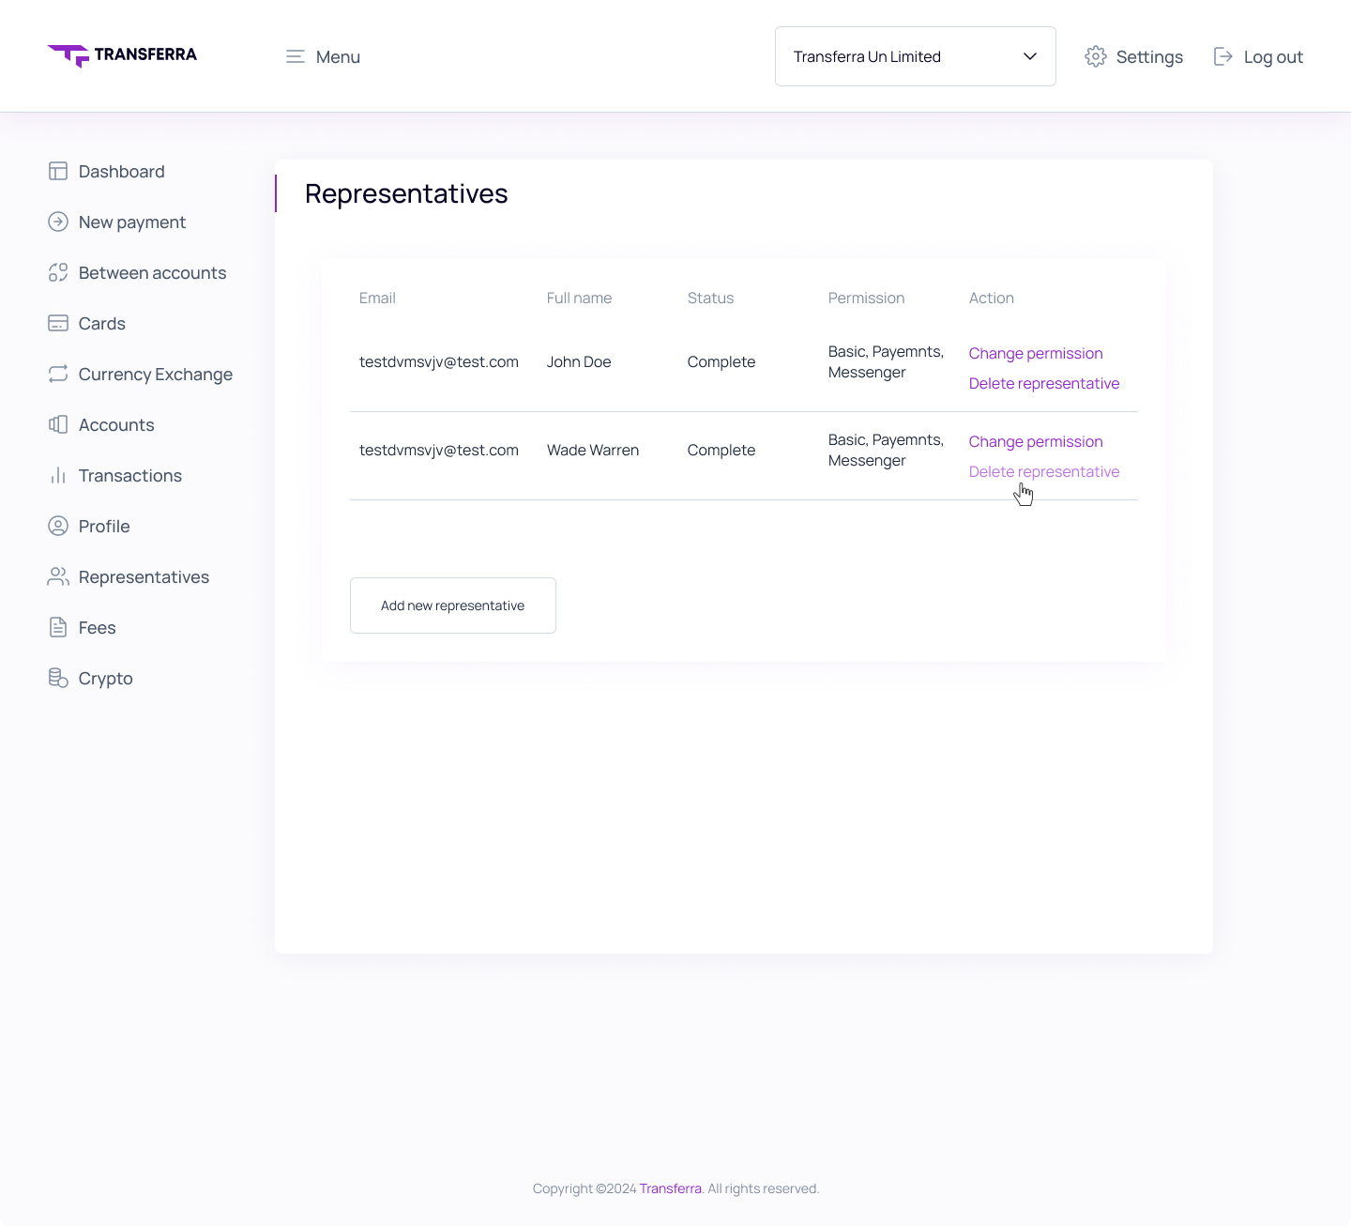Open the Fees sidebar item
Image resolution: width=1351 pixels, height=1226 pixels.
pos(97,627)
